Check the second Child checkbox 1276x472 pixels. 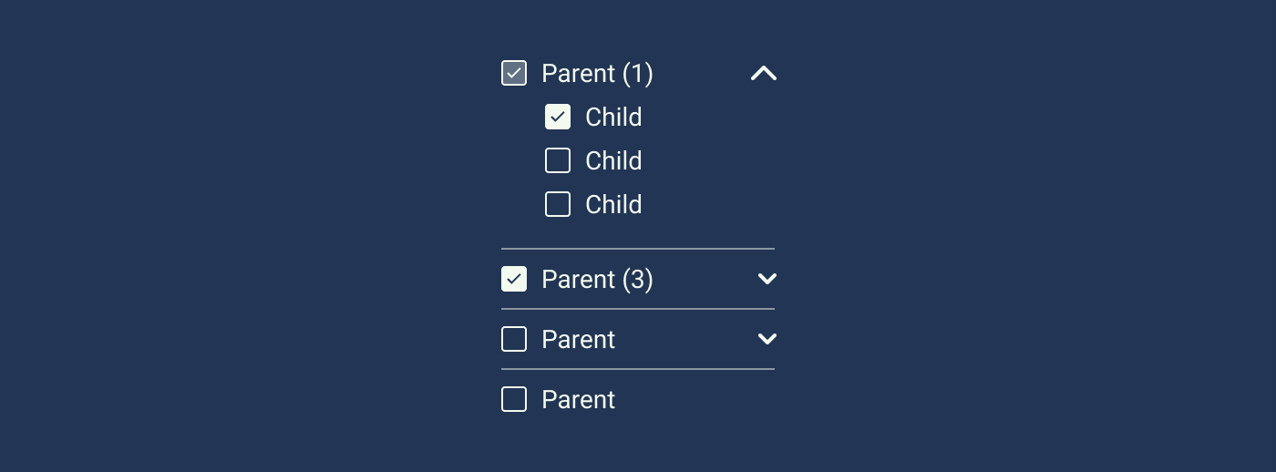558,160
